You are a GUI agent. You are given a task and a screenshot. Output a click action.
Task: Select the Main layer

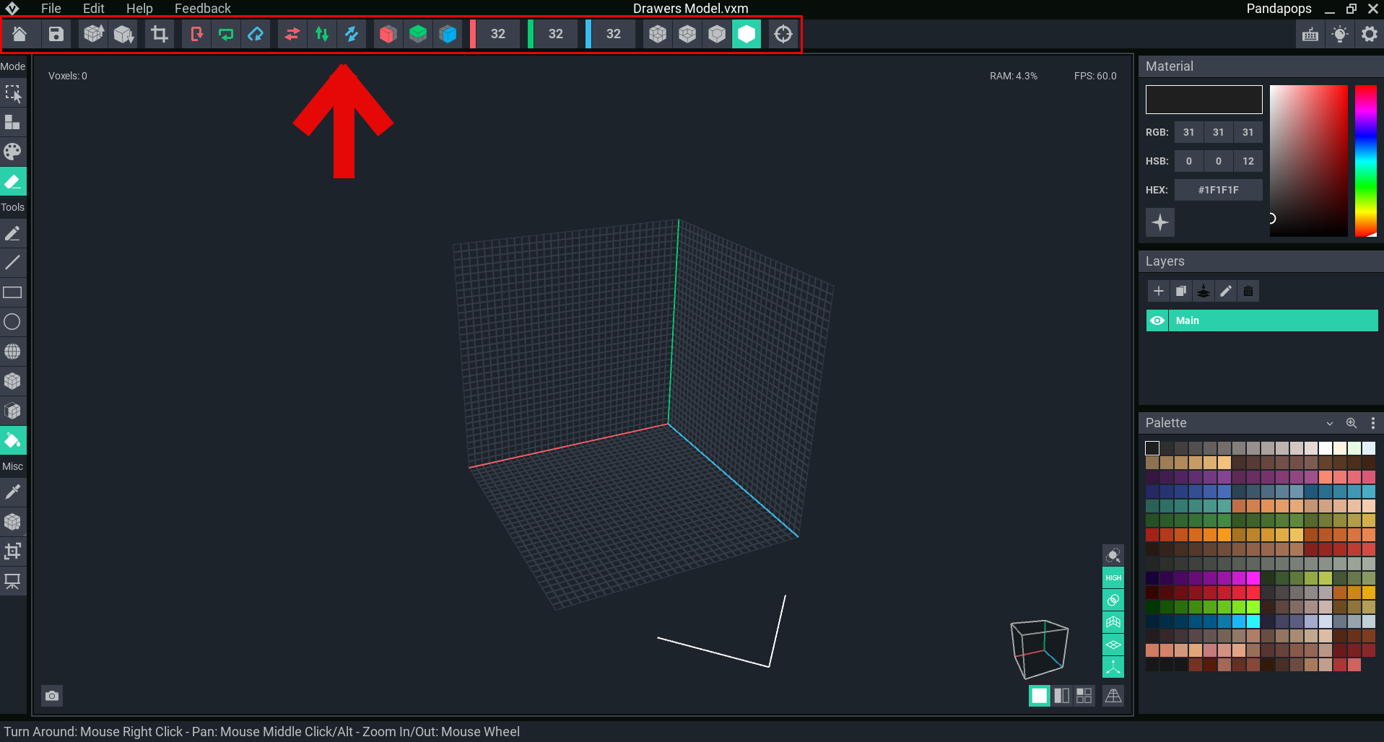[1273, 320]
